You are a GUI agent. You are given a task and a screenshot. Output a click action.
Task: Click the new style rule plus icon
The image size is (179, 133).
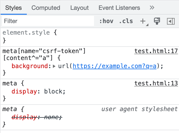pyautogui.click(x=143, y=21)
